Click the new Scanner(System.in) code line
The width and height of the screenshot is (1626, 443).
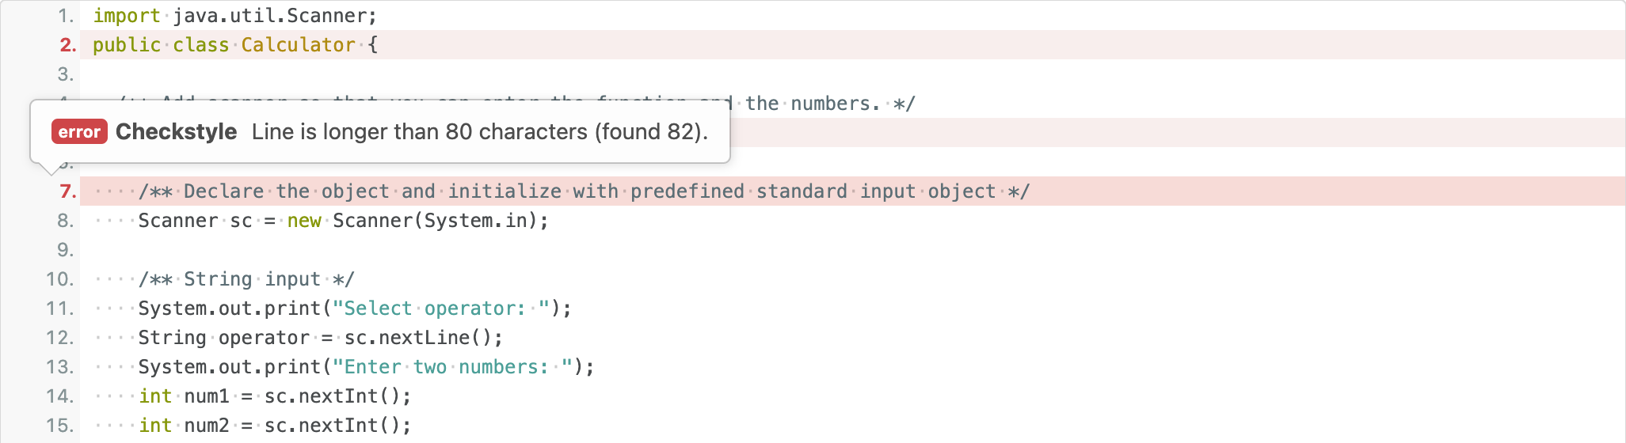coord(343,221)
